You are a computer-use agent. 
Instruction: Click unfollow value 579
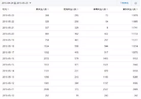point(76,59)
